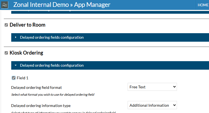Click the partly hidden blue bar at top
Screen dimensions: 209x113
pyautogui.click(x=110, y=12)
